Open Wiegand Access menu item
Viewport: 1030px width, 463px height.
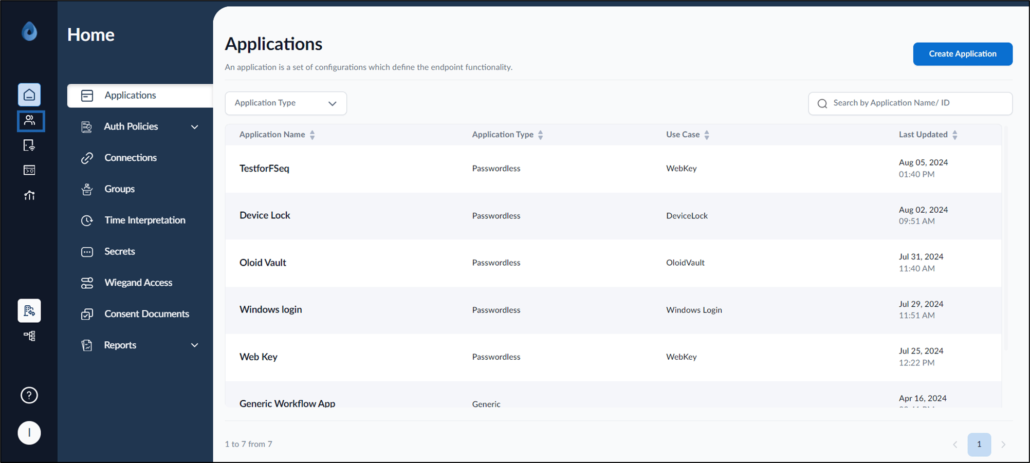point(138,283)
